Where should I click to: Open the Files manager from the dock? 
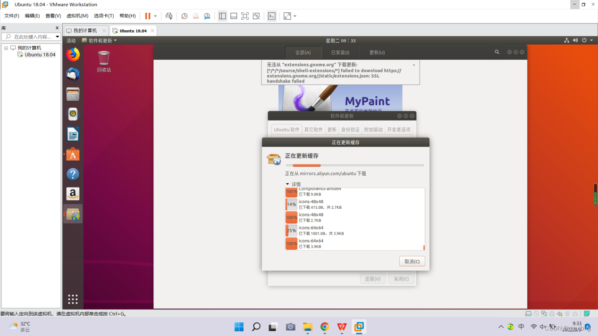click(73, 94)
